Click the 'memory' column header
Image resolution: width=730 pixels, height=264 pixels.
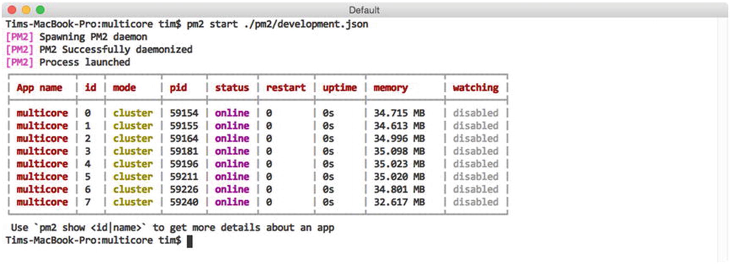click(x=390, y=88)
